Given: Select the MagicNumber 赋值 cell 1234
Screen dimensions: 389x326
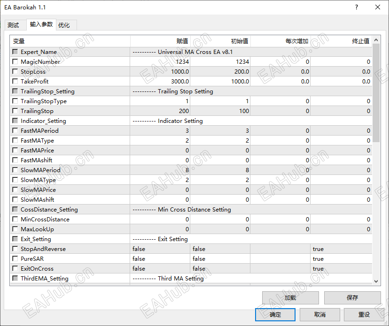Looking at the screenshot, I should (x=160, y=62).
